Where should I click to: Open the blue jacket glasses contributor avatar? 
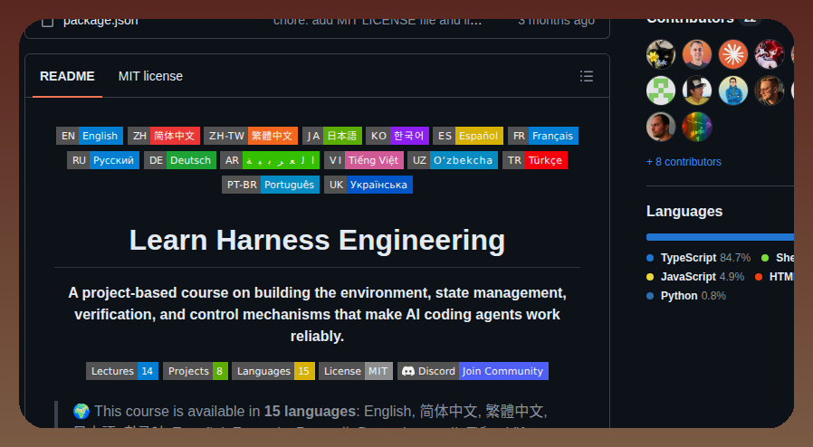(x=733, y=90)
